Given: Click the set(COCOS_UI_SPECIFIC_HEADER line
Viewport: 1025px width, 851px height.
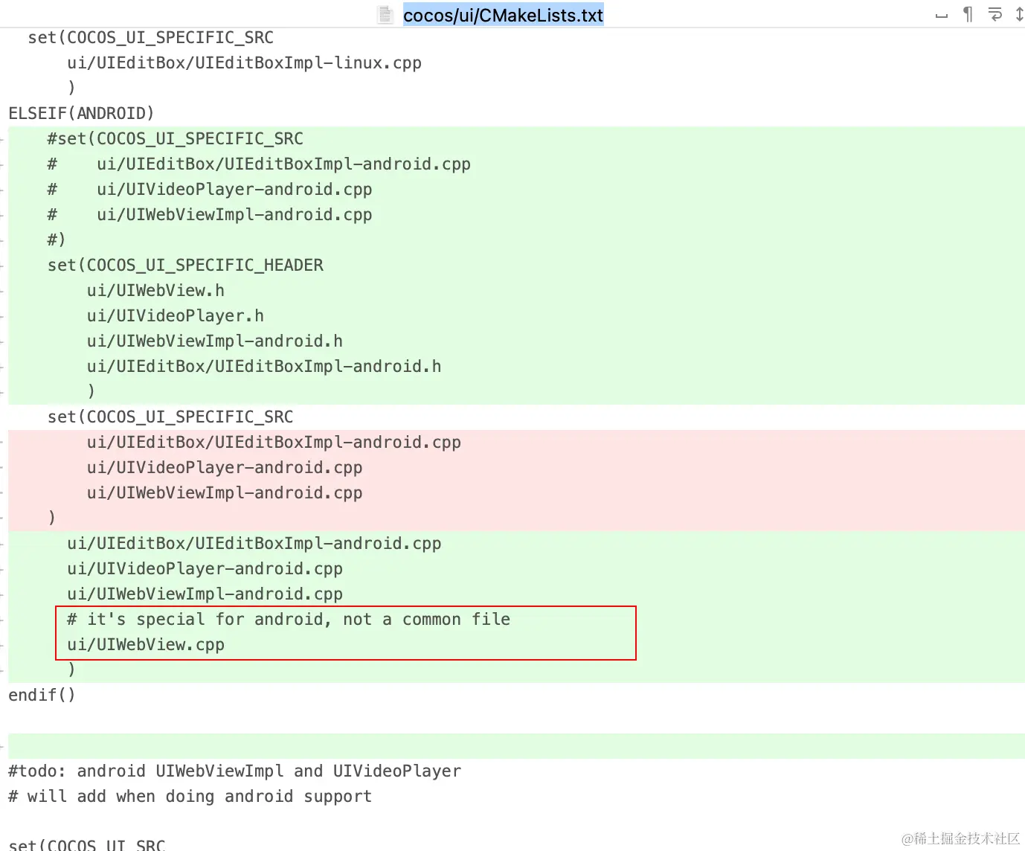Looking at the screenshot, I should point(185,266).
